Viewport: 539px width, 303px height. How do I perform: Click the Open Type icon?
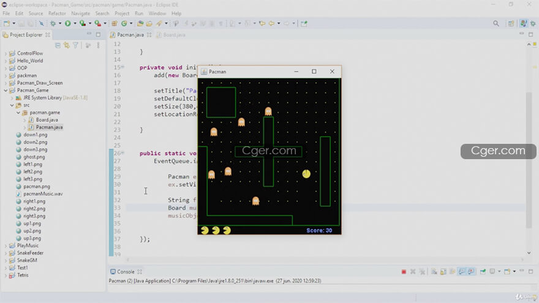(x=140, y=23)
